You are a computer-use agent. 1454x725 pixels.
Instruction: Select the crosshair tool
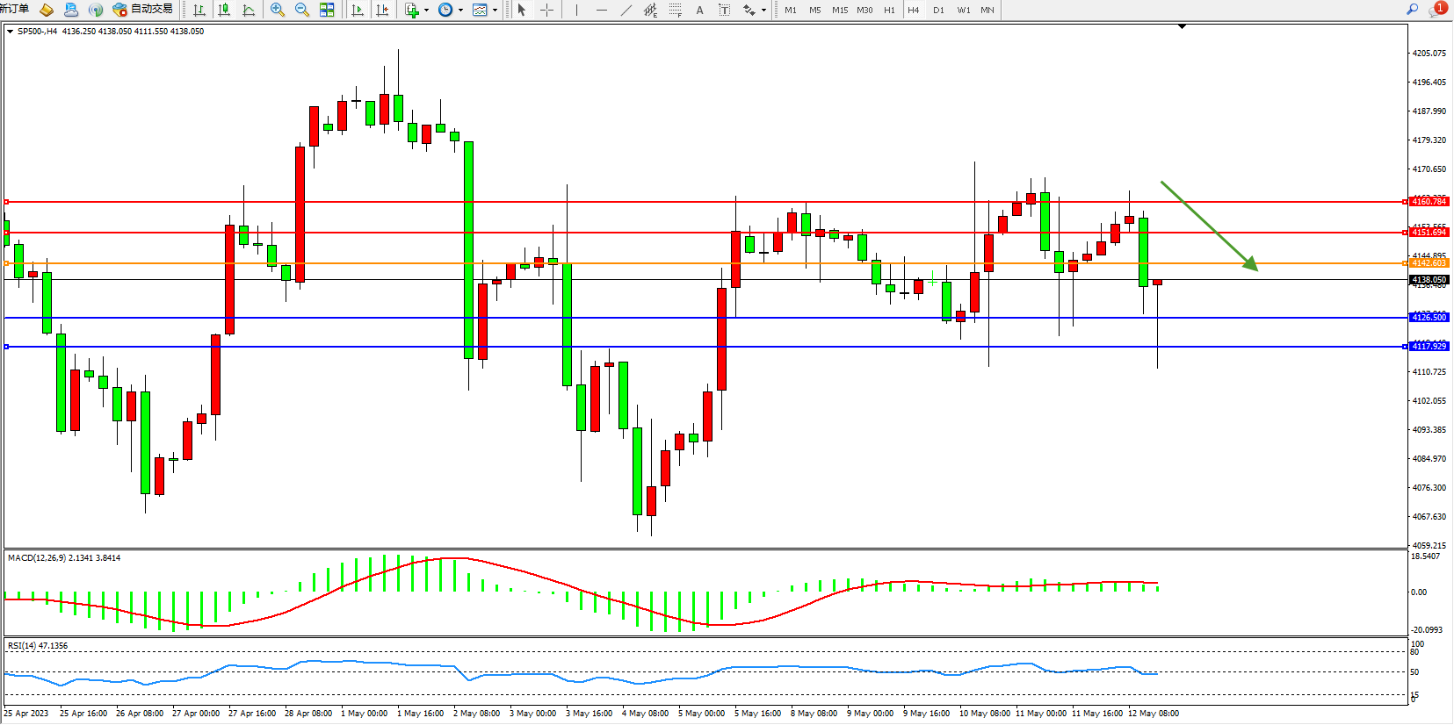coord(546,10)
